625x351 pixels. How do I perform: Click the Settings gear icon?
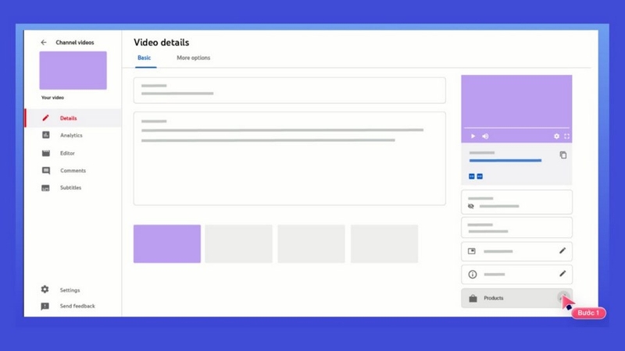pos(45,289)
